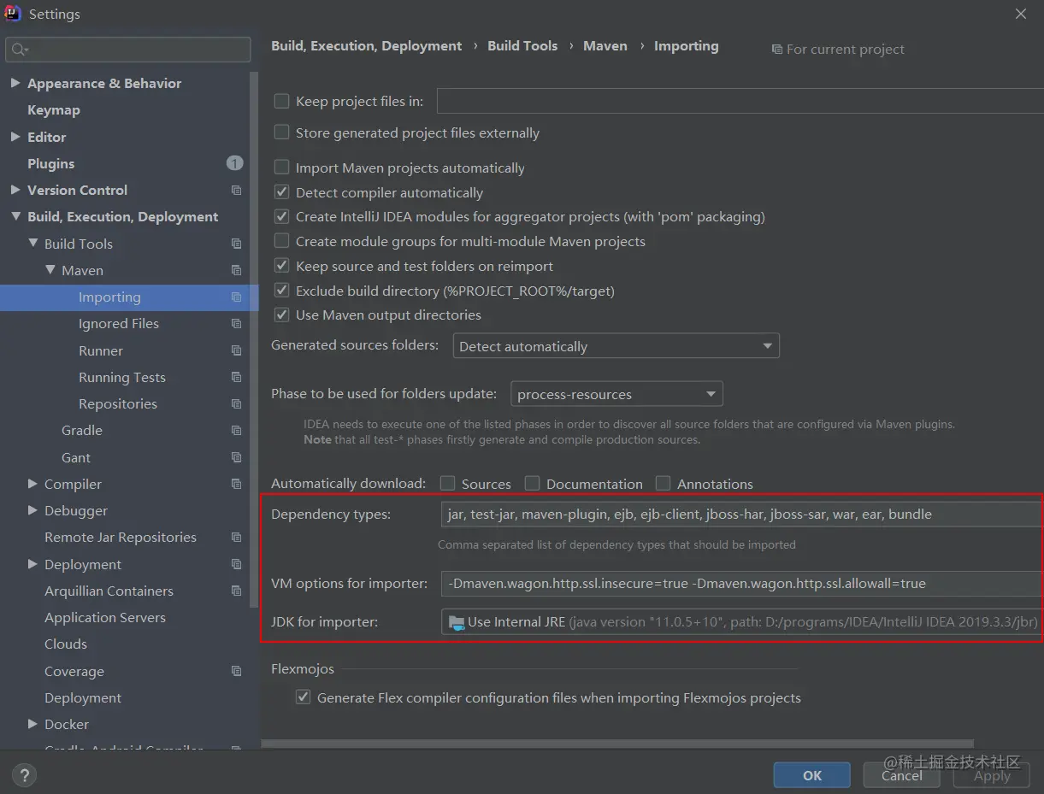The height and width of the screenshot is (794, 1044).
Task: Click the per-project icon beside Compiler
Action: (x=236, y=484)
